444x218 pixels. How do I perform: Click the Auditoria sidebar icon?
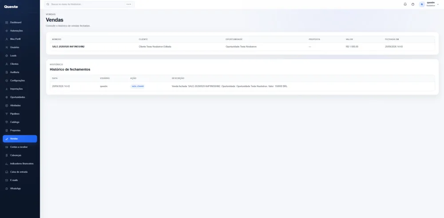click(7, 72)
